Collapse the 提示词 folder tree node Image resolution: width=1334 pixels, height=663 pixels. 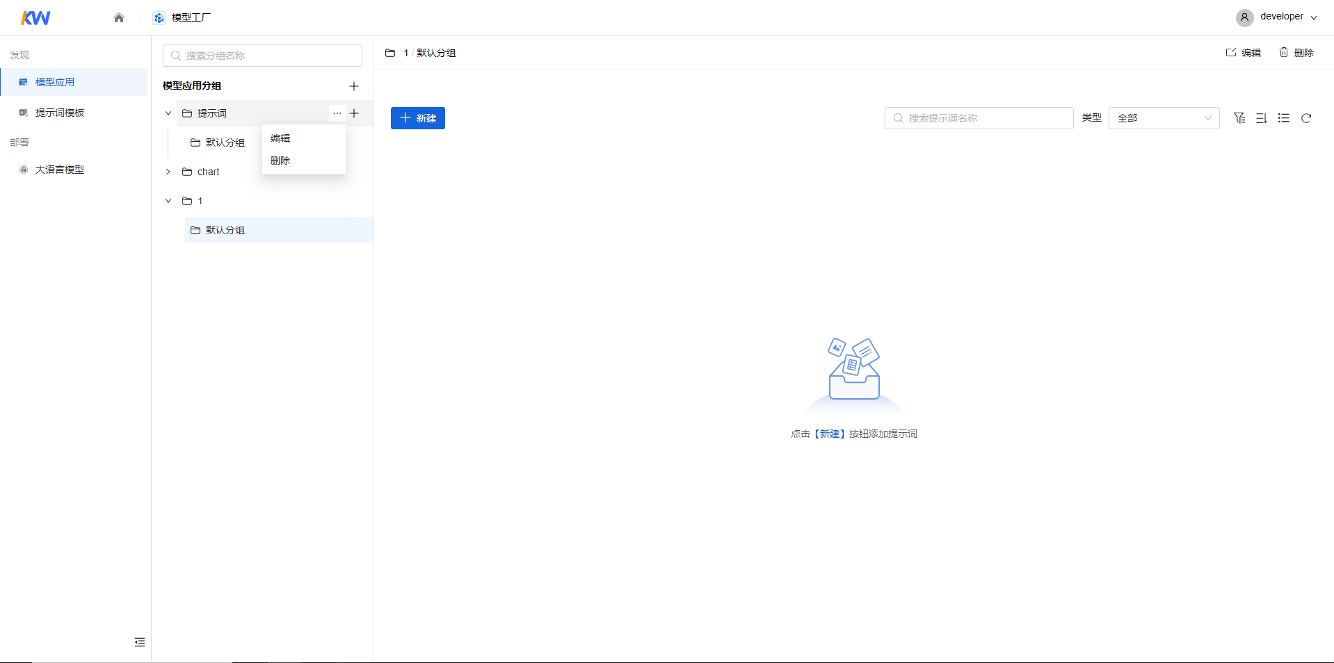tap(168, 113)
